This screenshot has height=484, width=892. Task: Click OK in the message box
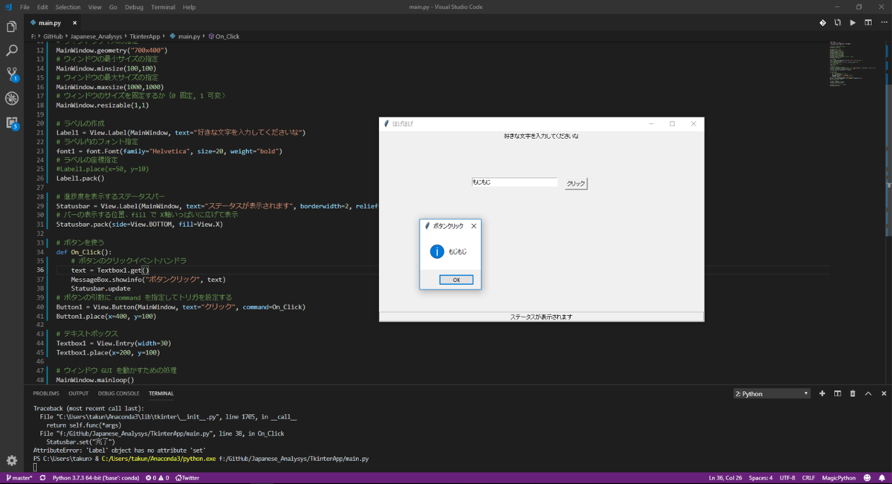(x=456, y=280)
